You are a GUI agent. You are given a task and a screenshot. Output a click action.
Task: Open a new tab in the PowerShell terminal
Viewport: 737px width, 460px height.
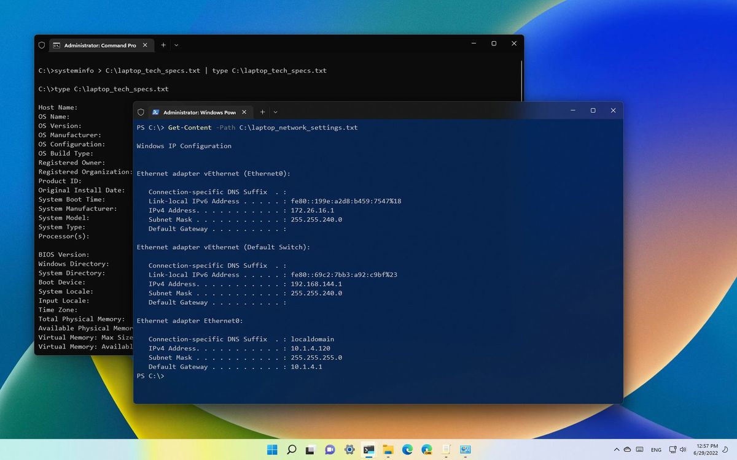point(262,112)
